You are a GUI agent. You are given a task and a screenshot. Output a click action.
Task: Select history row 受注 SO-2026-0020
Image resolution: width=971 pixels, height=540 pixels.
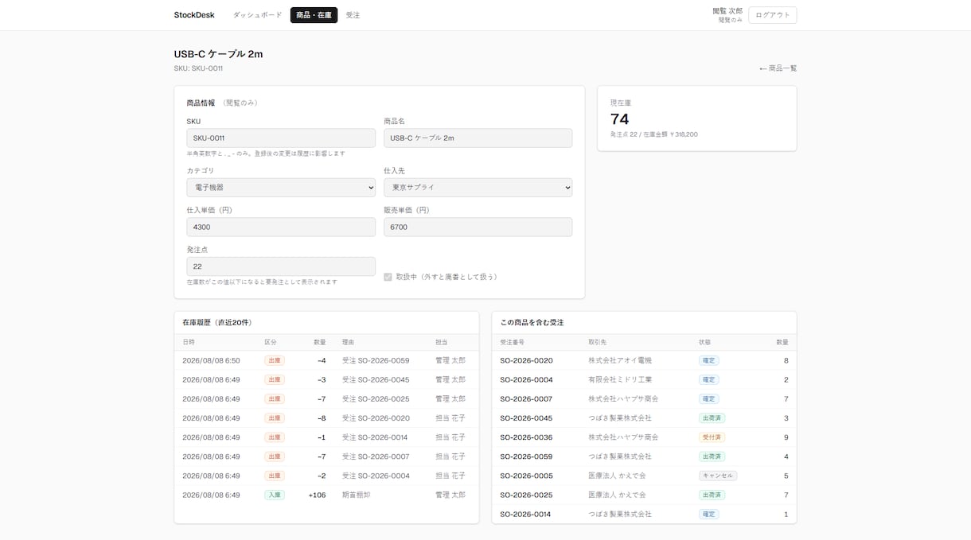[x=326, y=418]
